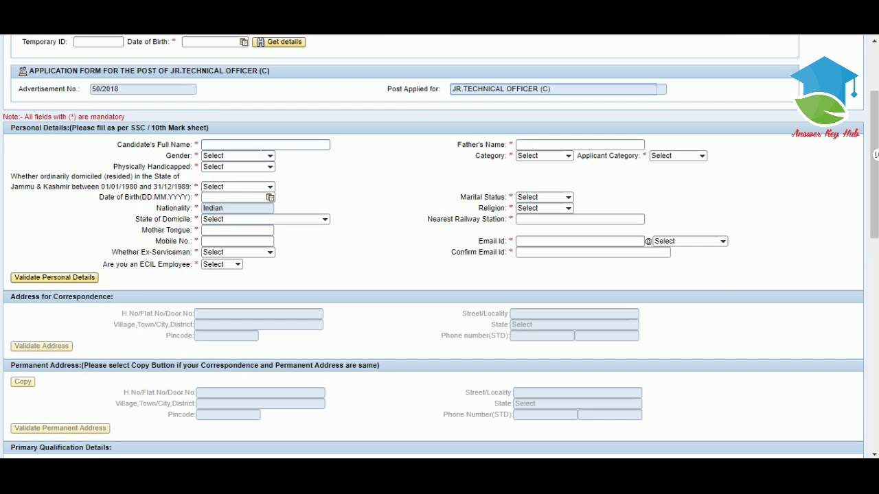Open the Applicant Category dropdown
This screenshot has height=494, width=879.
678,156
